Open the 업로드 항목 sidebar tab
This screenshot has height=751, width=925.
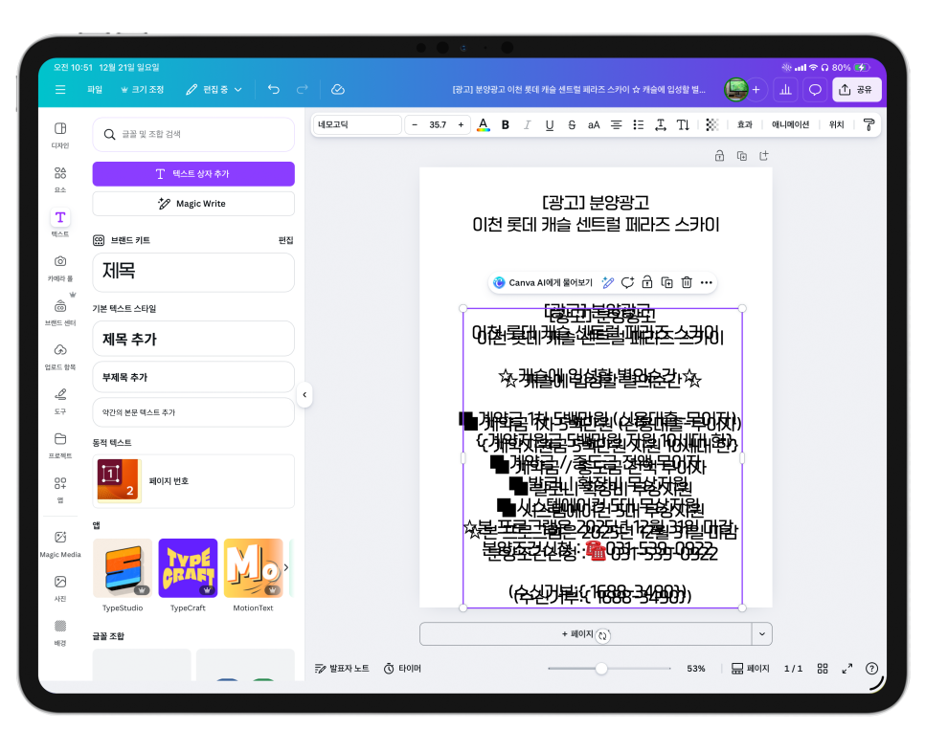coord(60,357)
